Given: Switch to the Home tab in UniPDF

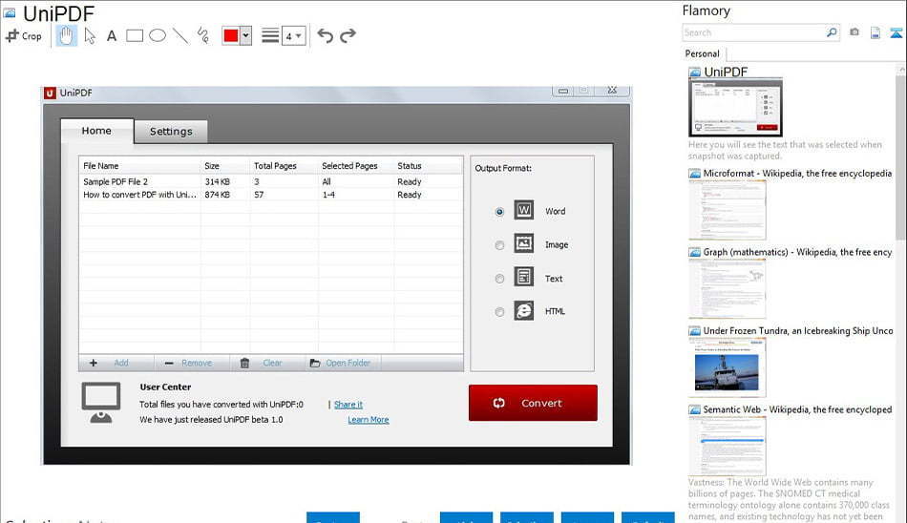Looking at the screenshot, I should (96, 131).
